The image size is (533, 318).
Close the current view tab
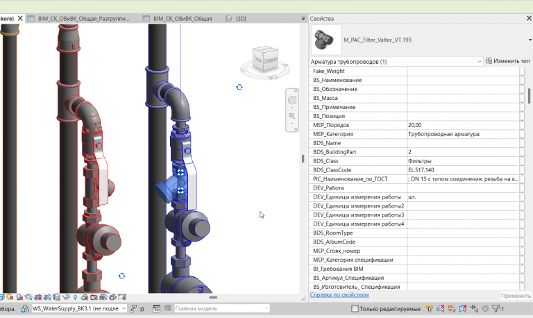pos(20,18)
